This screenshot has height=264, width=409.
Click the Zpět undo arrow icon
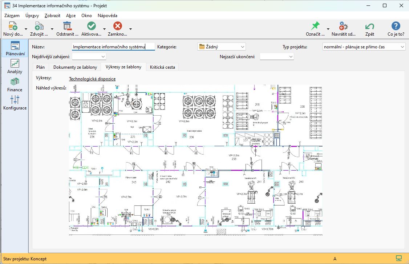[x=370, y=26]
